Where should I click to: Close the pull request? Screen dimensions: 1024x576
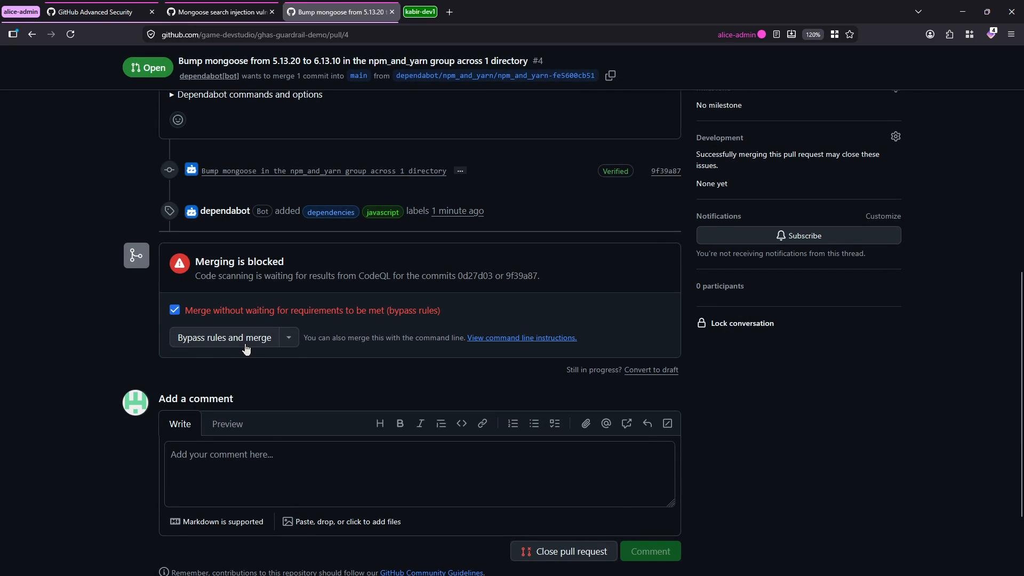(x=564, y=551)
